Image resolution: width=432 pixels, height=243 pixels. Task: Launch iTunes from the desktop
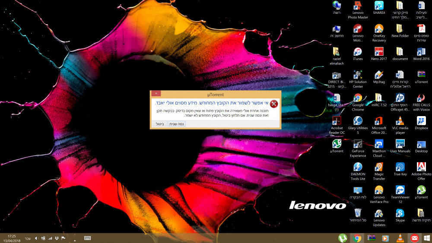pyautogui.click(x=358, y=54)
